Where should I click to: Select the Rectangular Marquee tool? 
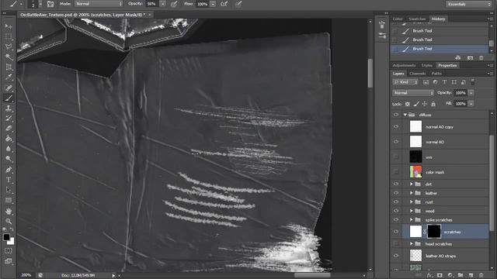click(9, 36)
